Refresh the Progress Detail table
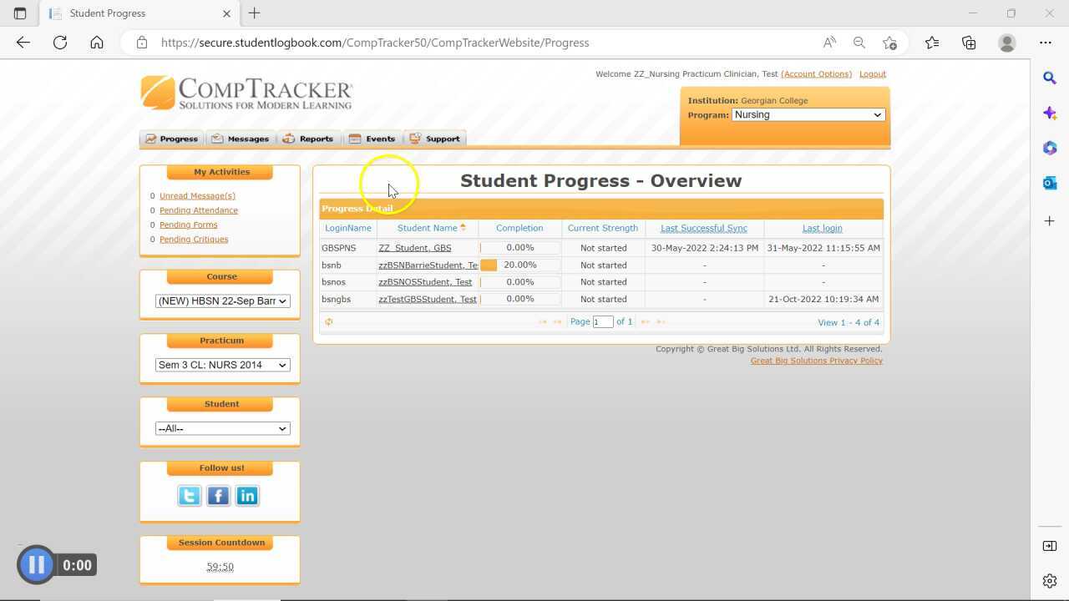The height and width of the screenshot is (601, 1069). tap(328, 321)
